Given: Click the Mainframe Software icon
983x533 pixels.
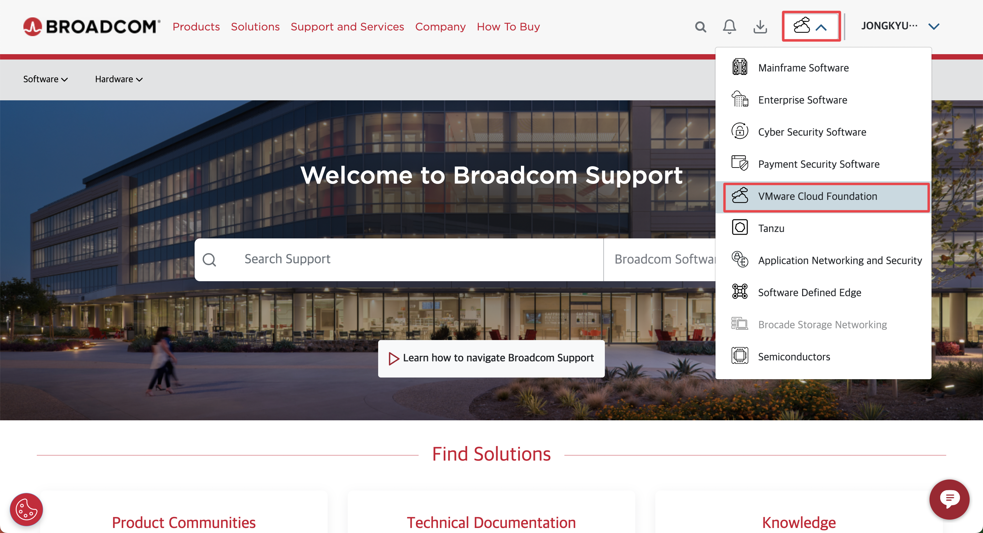Looking at the screenshot, I should click(x=740, y=68).
